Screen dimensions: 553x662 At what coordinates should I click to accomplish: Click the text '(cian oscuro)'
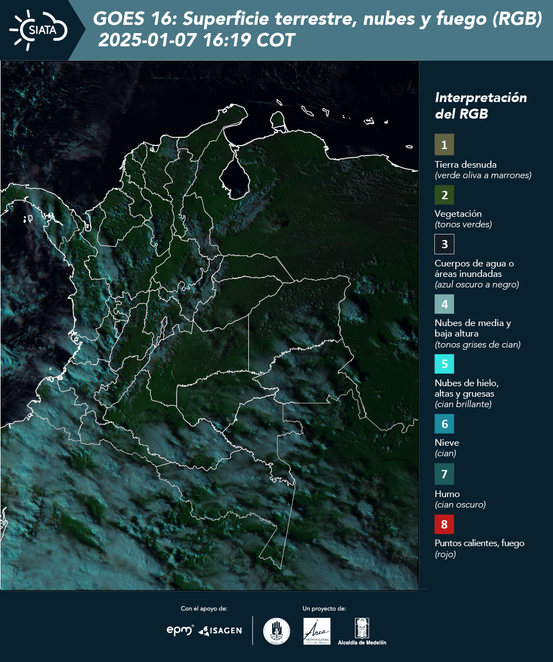[460, 504]
